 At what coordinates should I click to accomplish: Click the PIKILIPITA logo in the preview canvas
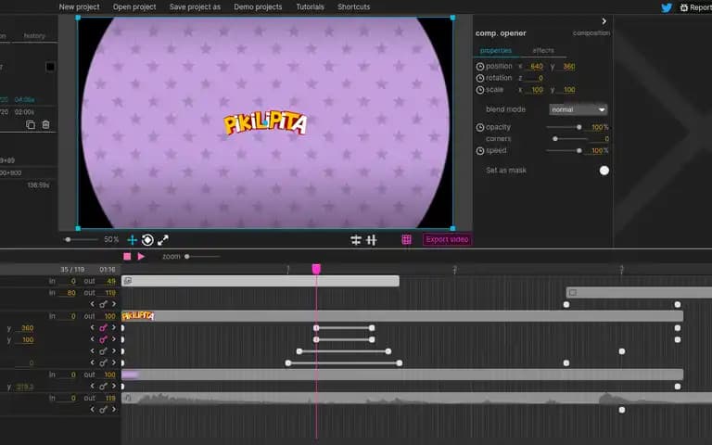265,122
